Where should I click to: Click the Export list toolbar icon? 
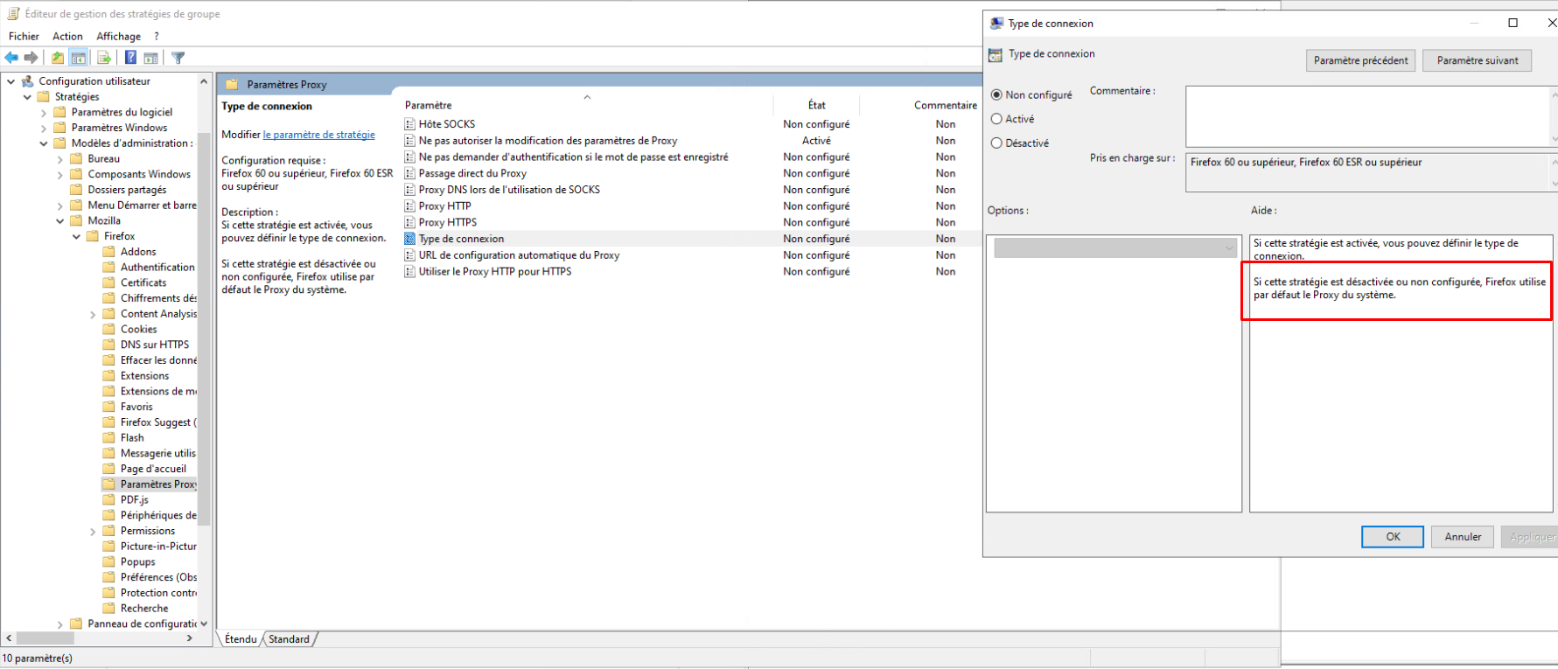coord(104,58)
